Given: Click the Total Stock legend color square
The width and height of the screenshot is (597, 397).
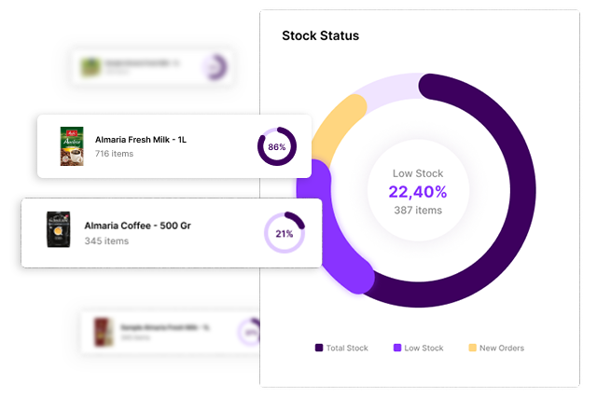Looking at the screenshot, I should 319,348.
